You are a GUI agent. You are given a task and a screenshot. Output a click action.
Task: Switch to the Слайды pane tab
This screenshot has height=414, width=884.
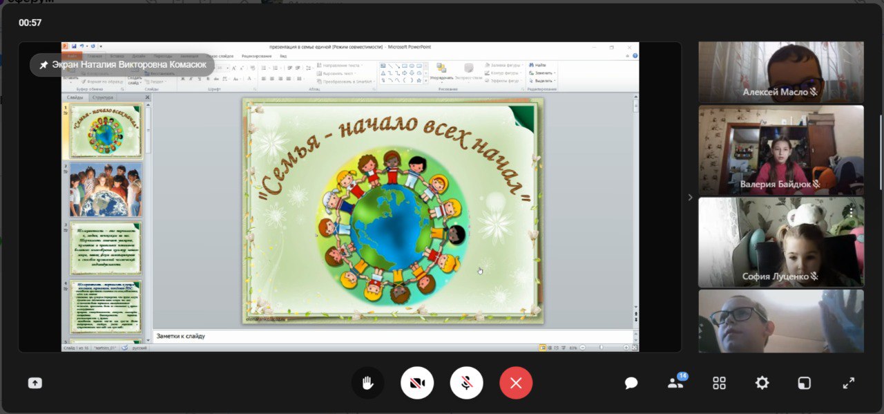75,97
